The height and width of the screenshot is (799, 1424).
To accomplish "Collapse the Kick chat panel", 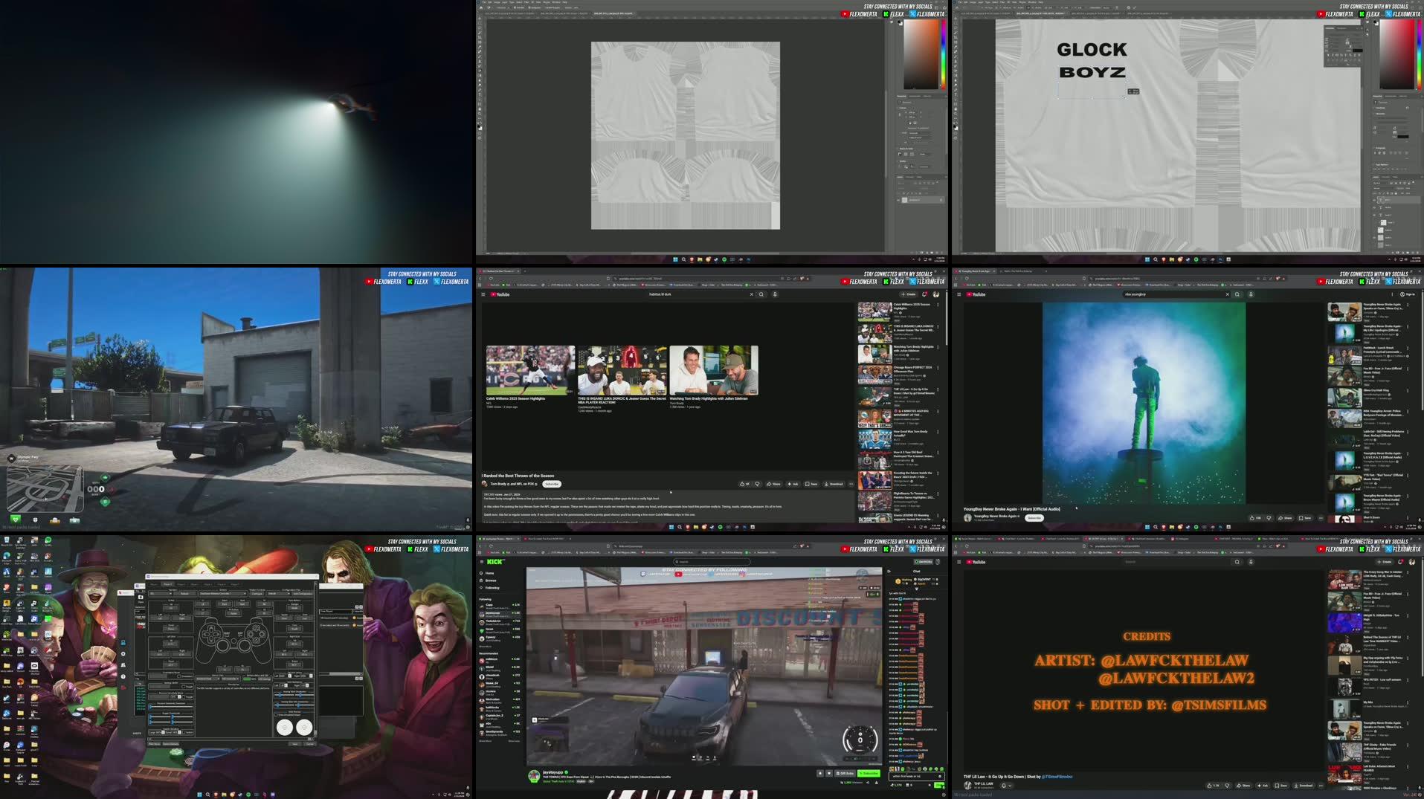I will (x=889, y=572).
